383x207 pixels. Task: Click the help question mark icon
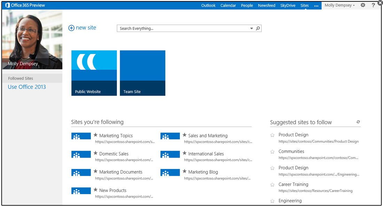pyautogui.click(x=373, y=5)
